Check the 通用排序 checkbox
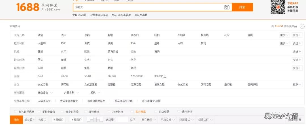306x125 pixels. click(x=179, y=111)
